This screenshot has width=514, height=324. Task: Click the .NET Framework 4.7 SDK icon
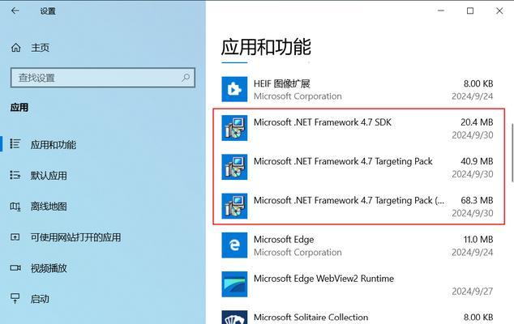tap(234, 128)
